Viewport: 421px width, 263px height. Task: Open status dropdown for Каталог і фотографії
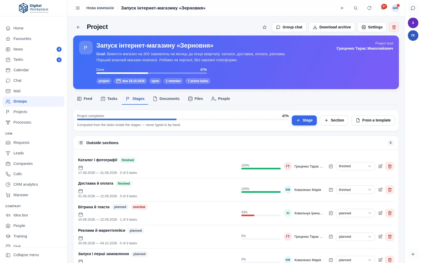pyautogui.click(x=355, y=166)
